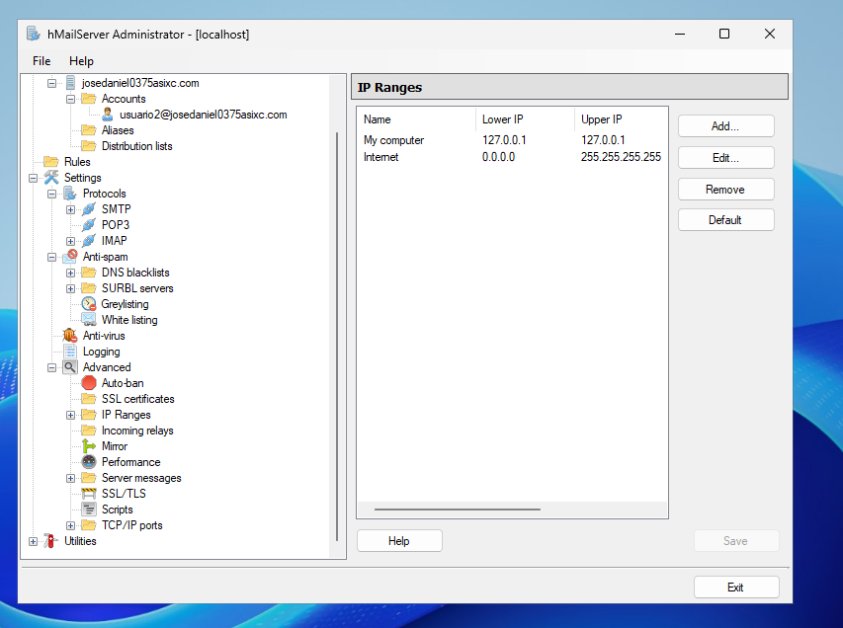Expand the Server messages node
This screenshot has height=628, width=843.
coord(70,478)
